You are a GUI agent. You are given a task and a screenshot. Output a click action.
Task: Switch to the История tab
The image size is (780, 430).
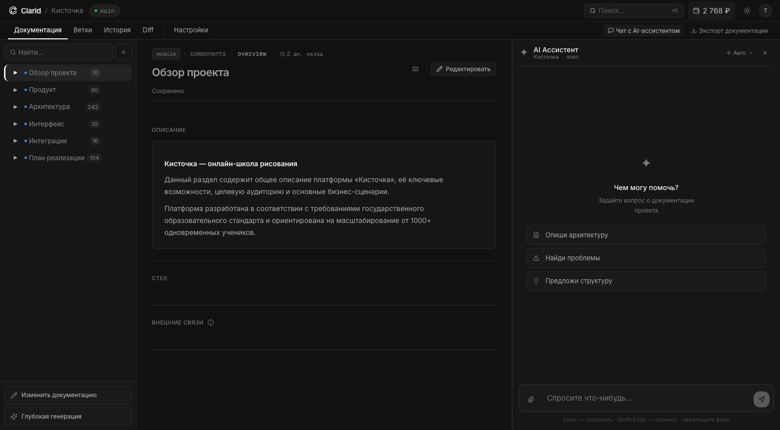(117, 30)
